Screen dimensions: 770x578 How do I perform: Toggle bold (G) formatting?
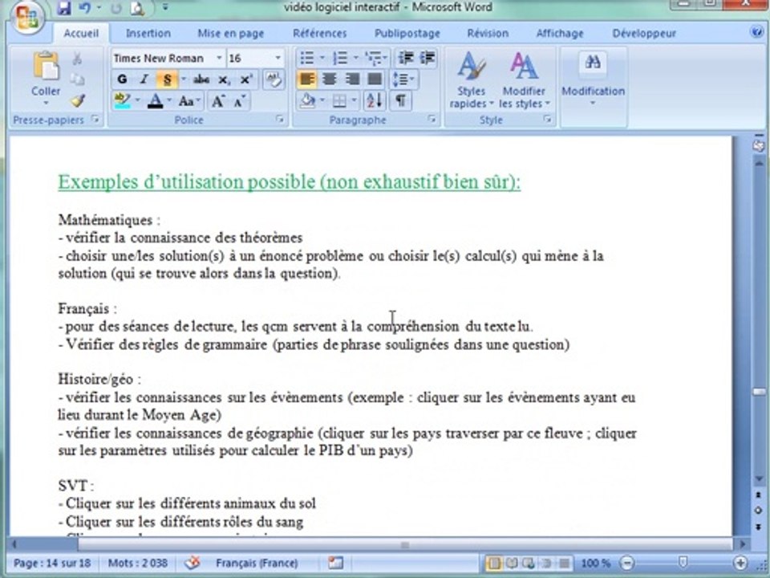pyautogui.click(x=122, y=79)
